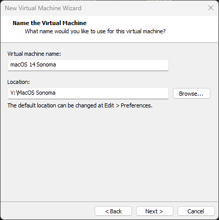Screen dimensions: 219x220
Task: Click the 'Location:' label
Action: pos(18,82)
